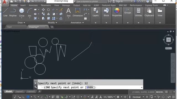Open the AutoCAD application menu
177x99 pixels.
click(x=4, y=2)
